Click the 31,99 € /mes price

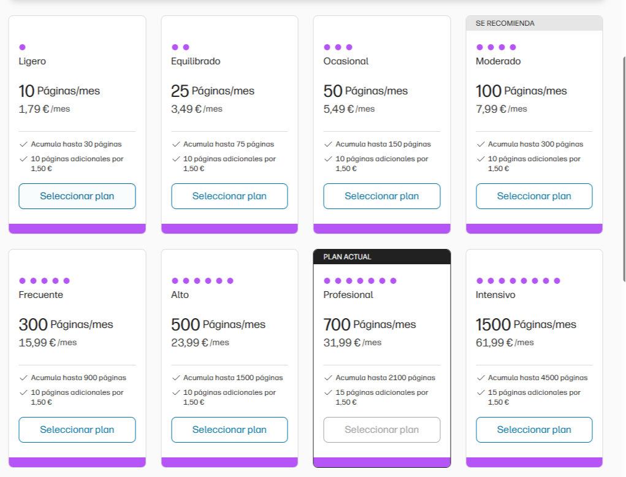[x=353, y=343]
